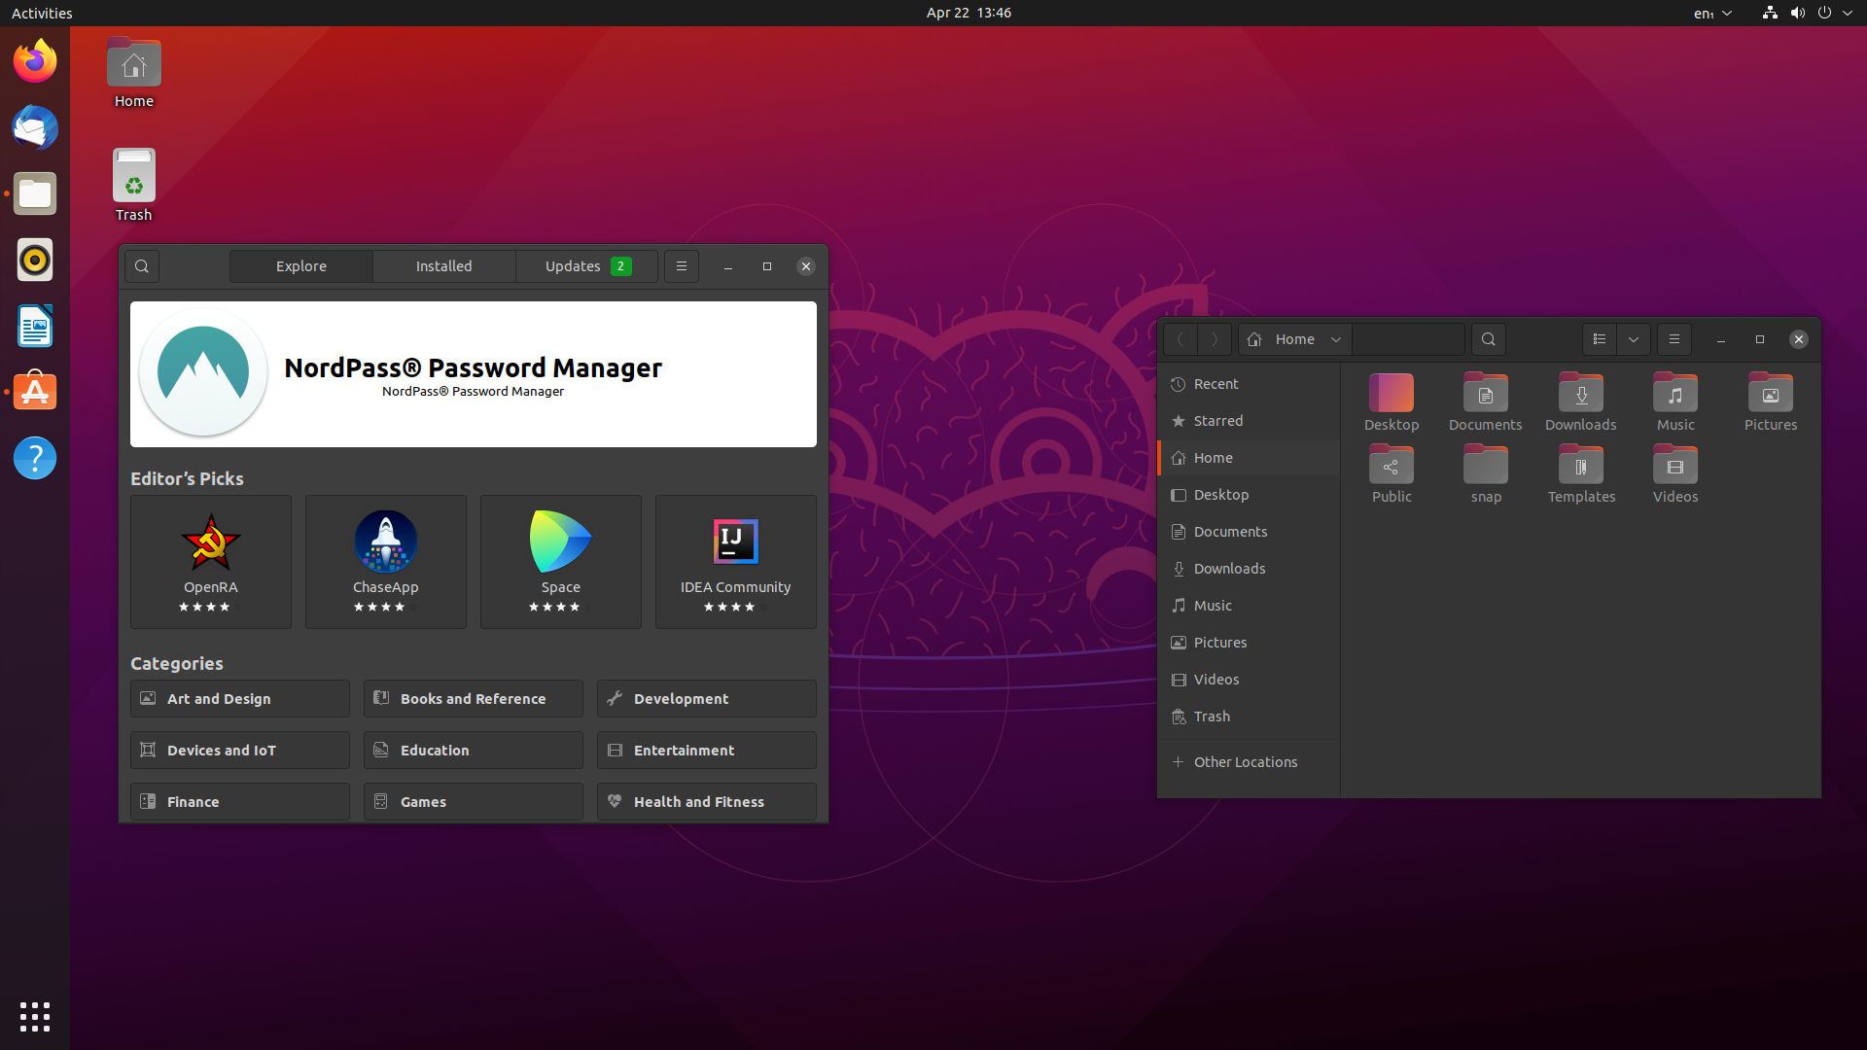The width and height of the screenshot is (1867, 1050).
Task: Open Books and Reference category
Action: coord(474,699)
